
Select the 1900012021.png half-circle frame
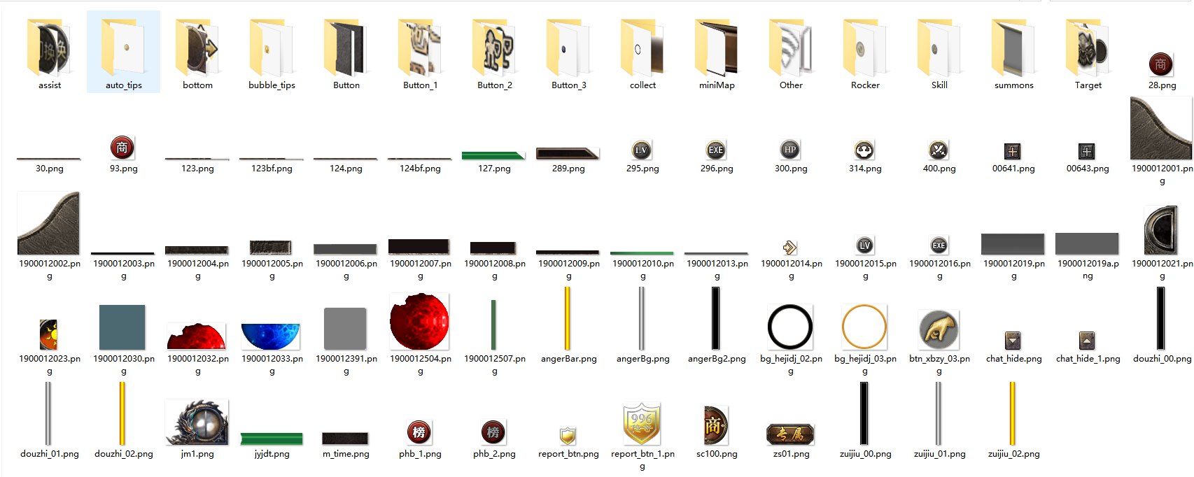tap(1161, 230)
